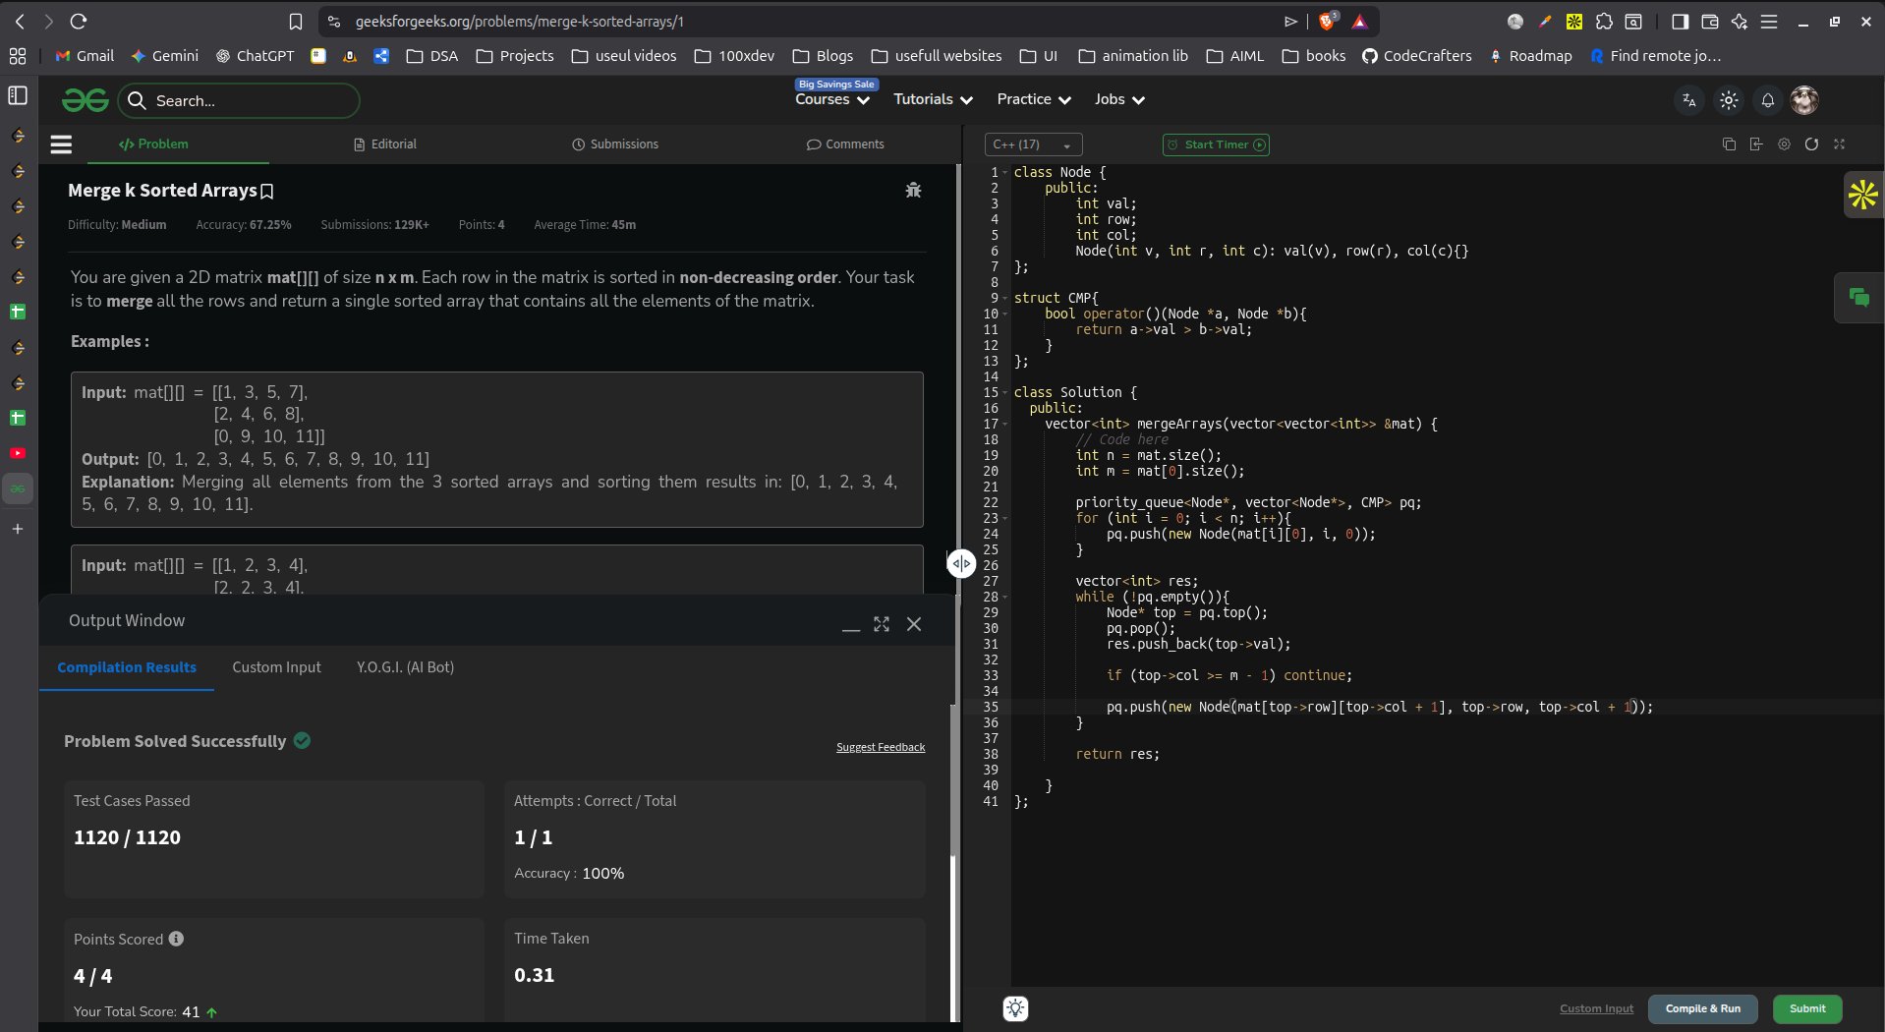Image resolution: width=1885 pixels, height=1032 pixels.
Task: Expand the Tutorials dropdown menu
Action: pyautogui.click(x=933, y=99)
